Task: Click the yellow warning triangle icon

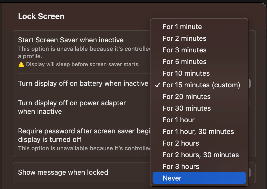Action: (x=21, y=64)
